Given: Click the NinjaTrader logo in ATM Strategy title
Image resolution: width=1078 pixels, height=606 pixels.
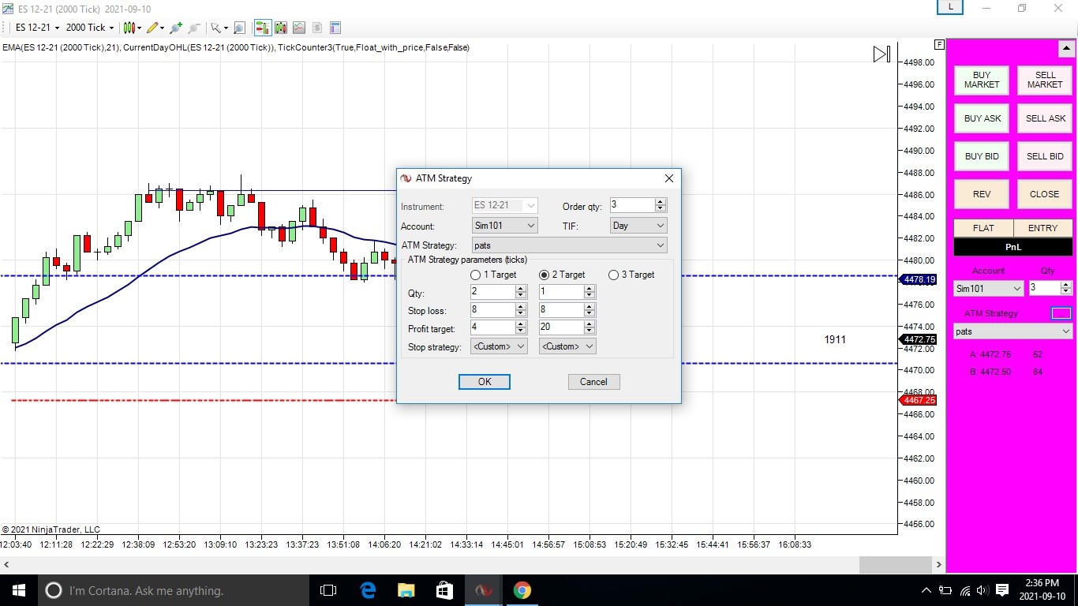Looking at the screenshot, I should click(x=406, y=178).
